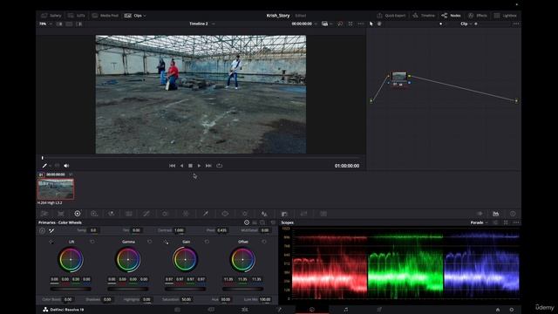558x314 pixels.
Task: Open the Tracker palette
Action: (x=245, y=214)
